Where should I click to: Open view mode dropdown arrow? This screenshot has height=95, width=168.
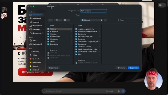click(60, 20)
